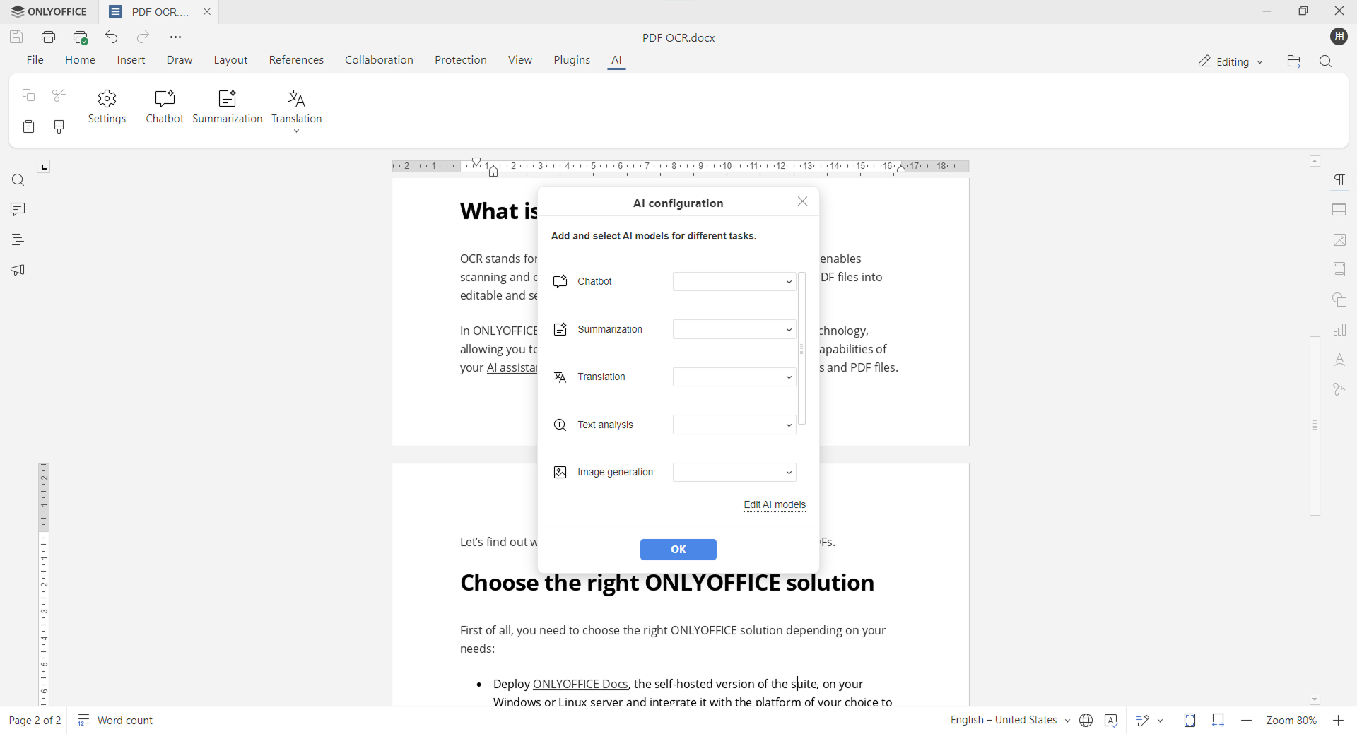Click the Edit AI models link
The image size is (1357, 734).
775,505
